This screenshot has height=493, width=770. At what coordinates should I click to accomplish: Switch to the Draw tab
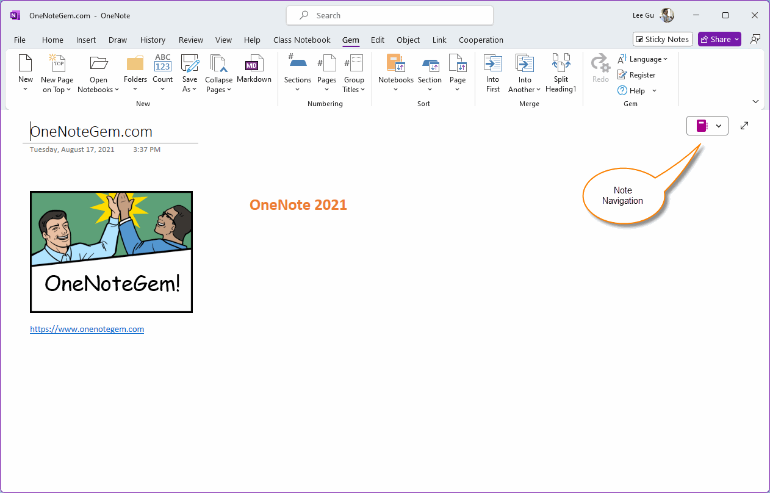[x=118, y=40]
